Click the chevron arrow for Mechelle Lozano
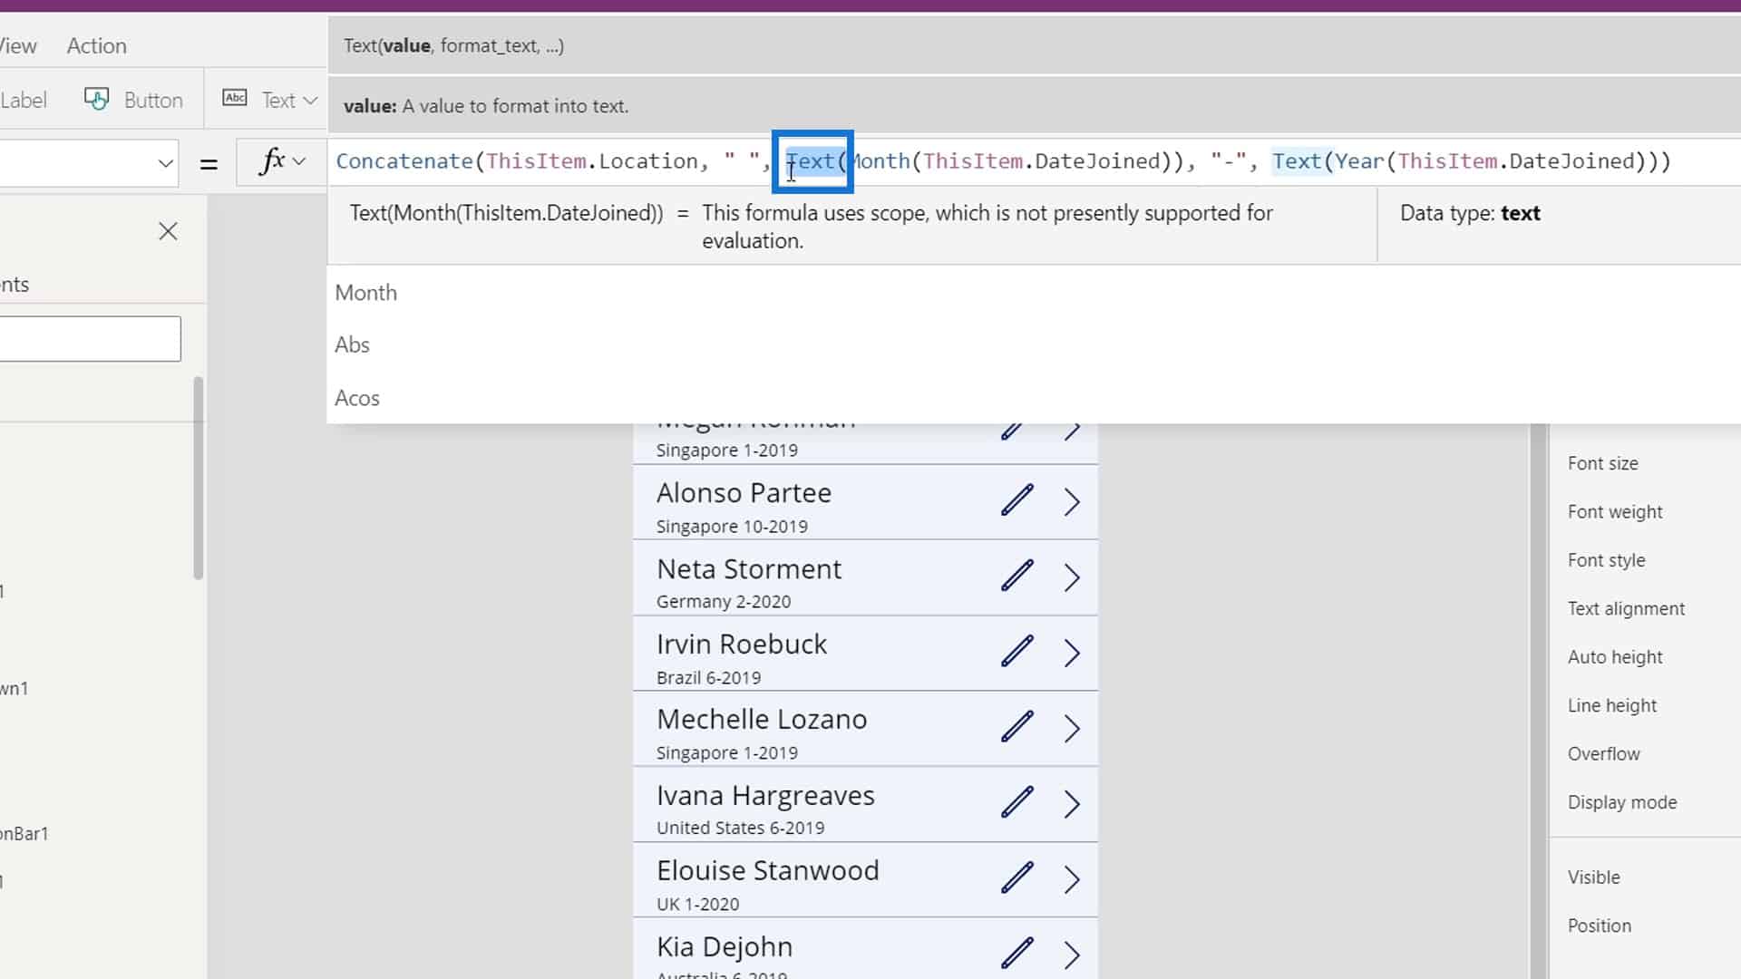The width and height of the screenshot is (1741, 979). click(1070, 727)
